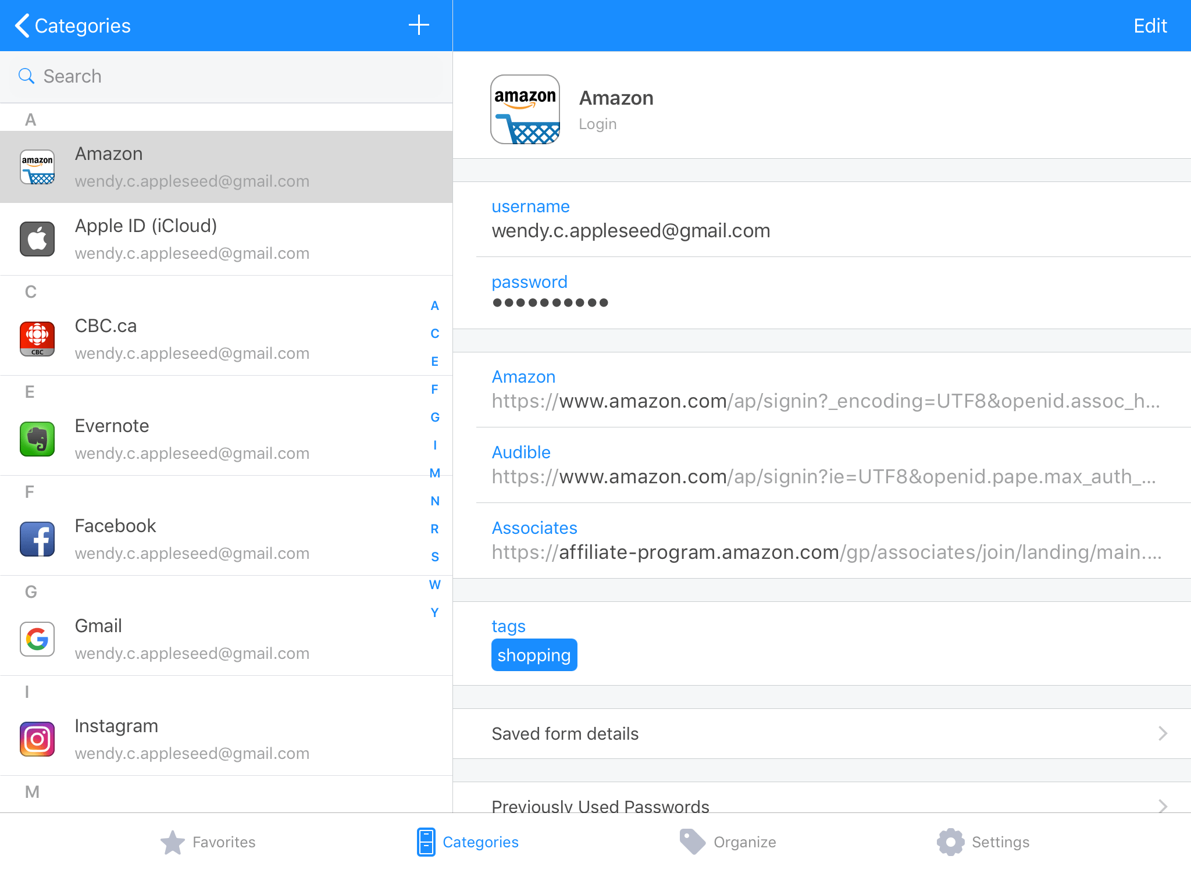1191x870 pixels.
Task: Open Previously Used Passwords row
Action: click(x=822, y=798)
